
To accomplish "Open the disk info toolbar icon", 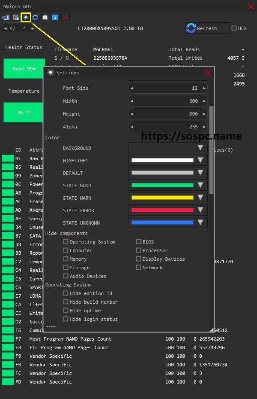I will pos(16,17).
